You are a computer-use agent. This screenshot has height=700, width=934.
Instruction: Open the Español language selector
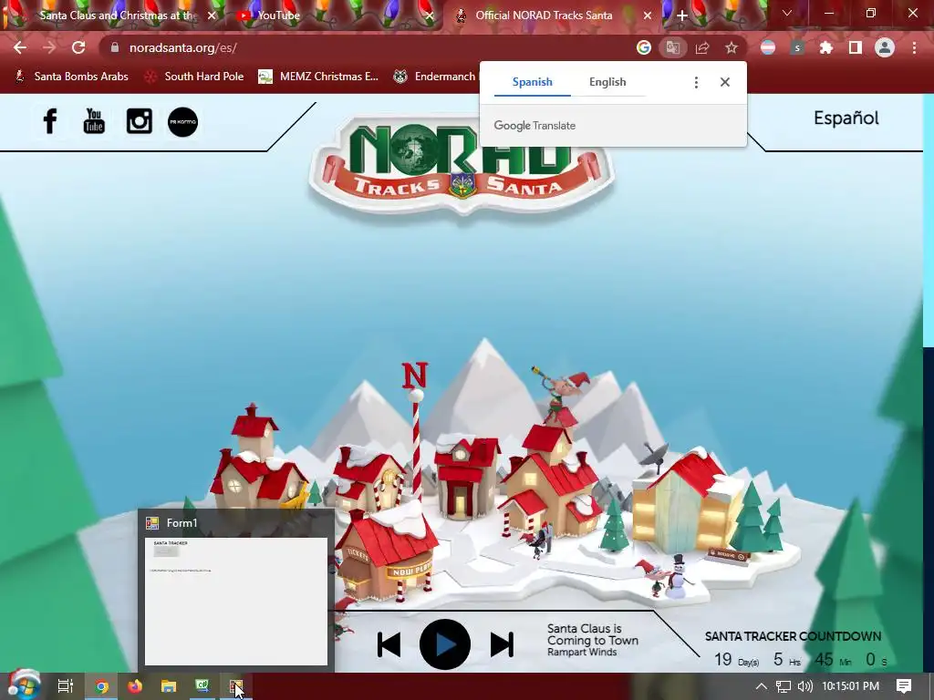click(x=846, y=118)
